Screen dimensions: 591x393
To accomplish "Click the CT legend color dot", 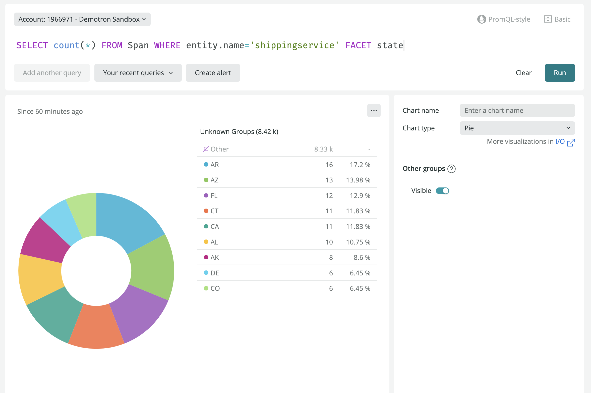I will click(x=206, y=211).
